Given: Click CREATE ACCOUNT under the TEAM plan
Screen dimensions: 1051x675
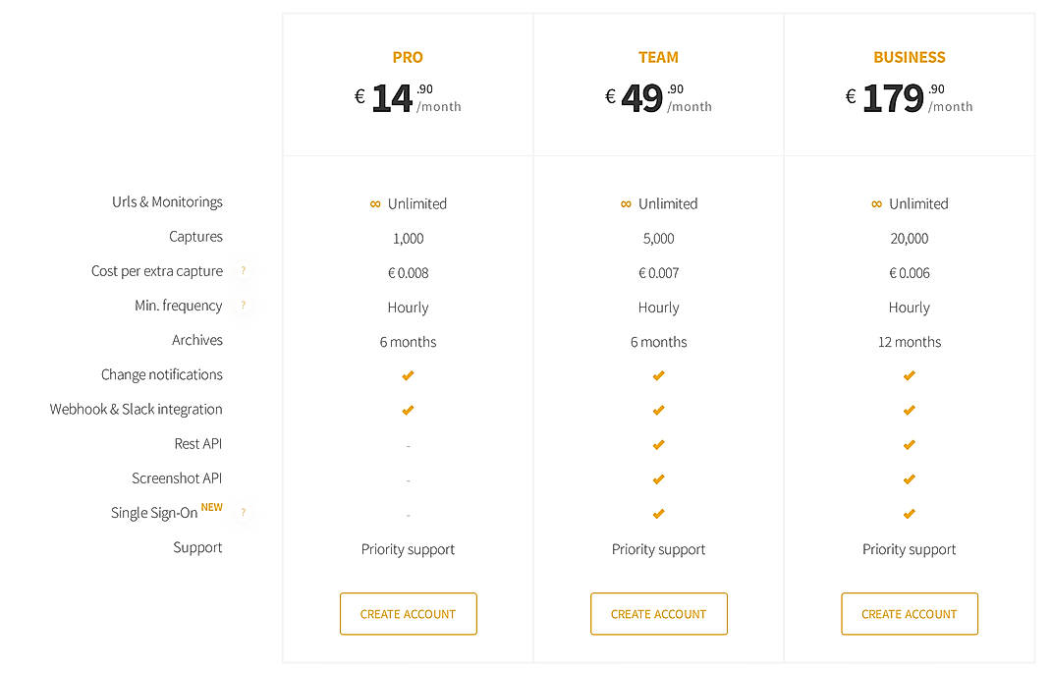Looking at the screenshot, I should pyautogui.click(x=658, y=613).
